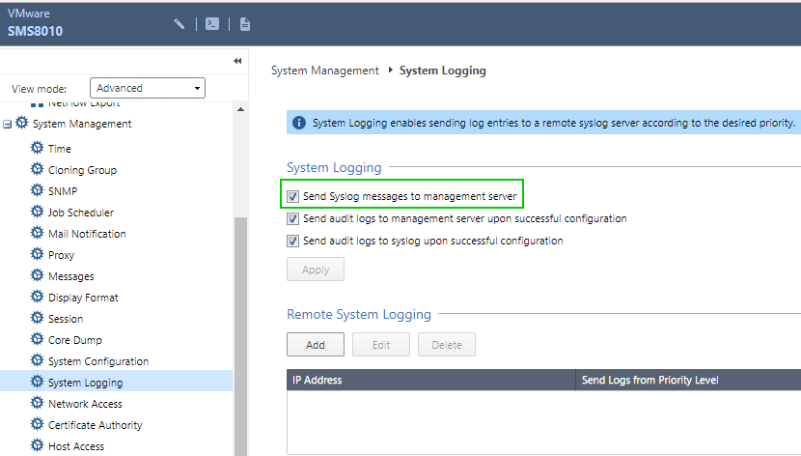Select Network Access in navigation tree
This screenshot has height=456, width=801.
click(x=85, y=404)
